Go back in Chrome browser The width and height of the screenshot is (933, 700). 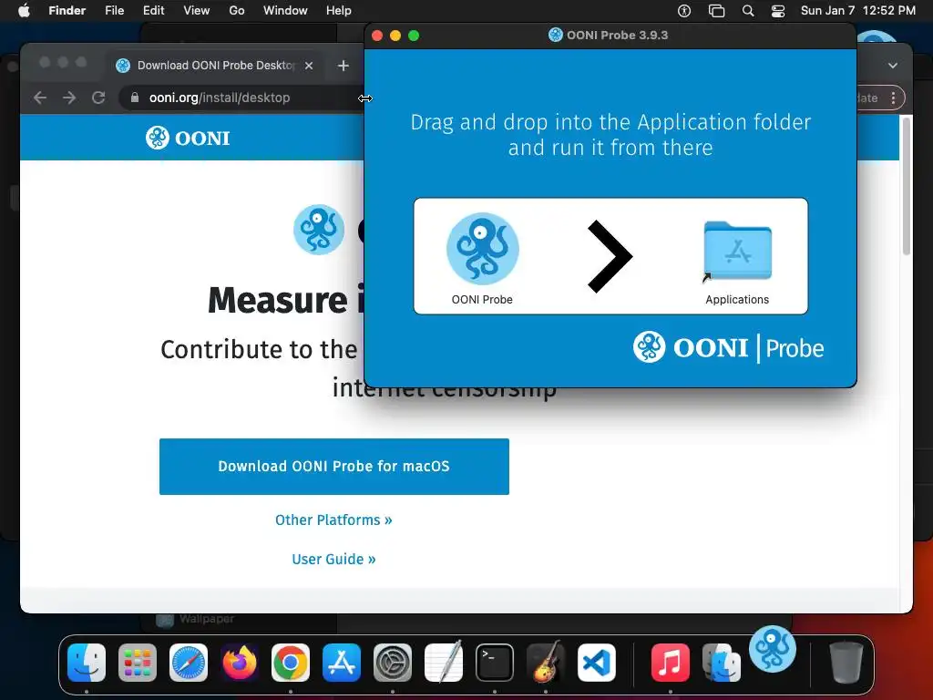pos(40,98)
